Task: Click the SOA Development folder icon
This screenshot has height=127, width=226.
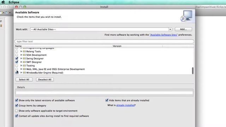Action: [24, 55]
